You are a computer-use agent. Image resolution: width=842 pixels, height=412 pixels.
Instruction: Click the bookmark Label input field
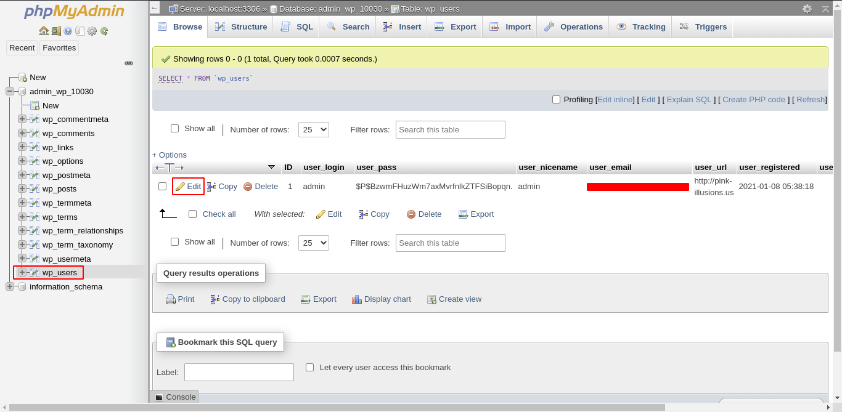point(239,373)
